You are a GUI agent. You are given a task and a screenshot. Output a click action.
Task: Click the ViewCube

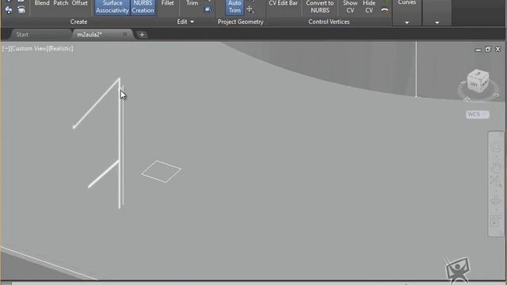click(x=478, y=81)
